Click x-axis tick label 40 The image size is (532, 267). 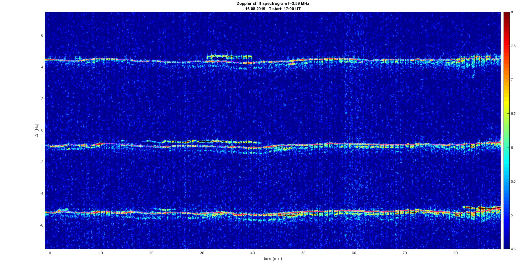(x=253, y=253)
